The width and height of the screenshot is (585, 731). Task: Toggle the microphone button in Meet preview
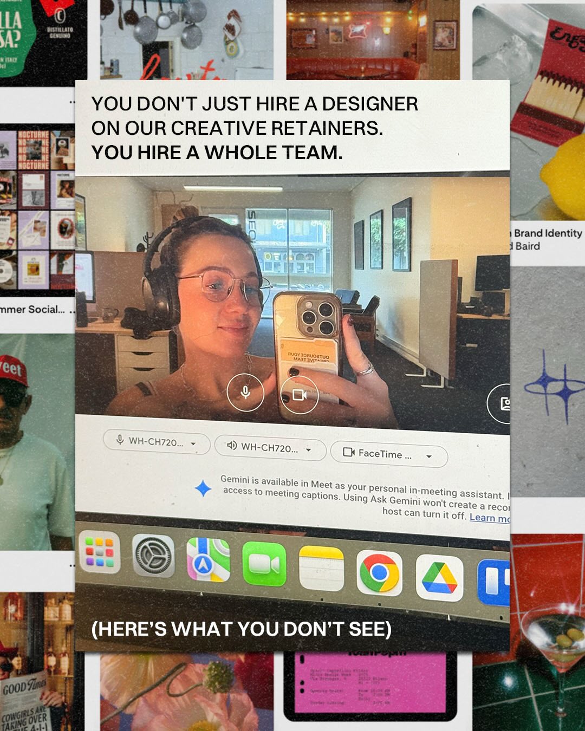click(x=245, y=391)
